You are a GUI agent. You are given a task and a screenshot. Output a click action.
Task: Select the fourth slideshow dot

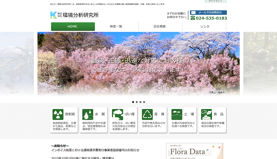pos(144,102)
